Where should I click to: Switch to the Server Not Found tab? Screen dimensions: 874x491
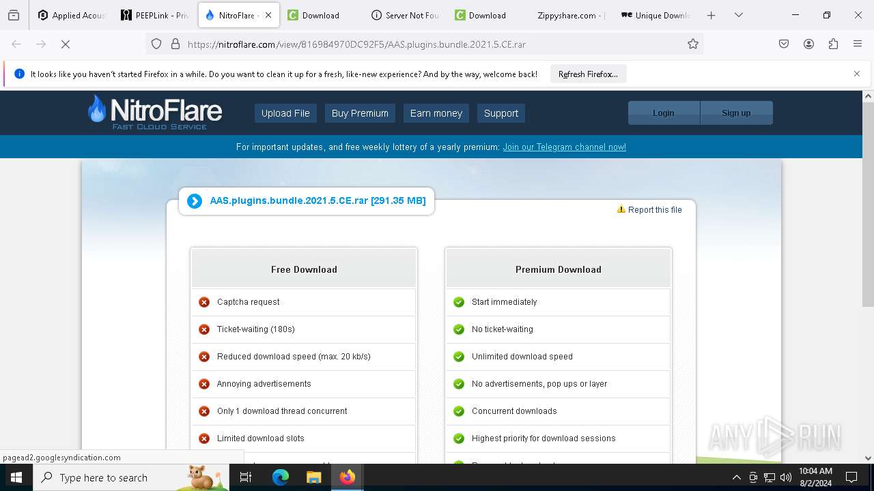405,15
